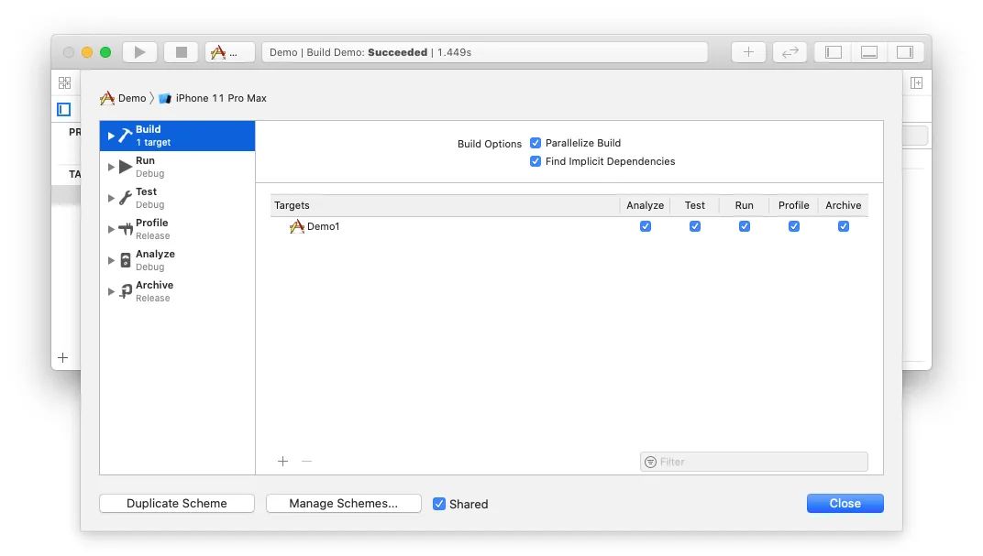Screen dimensions: 983x556
Task: Toggle the Shared scheme checkbox
Action: (x=439, y=504)
